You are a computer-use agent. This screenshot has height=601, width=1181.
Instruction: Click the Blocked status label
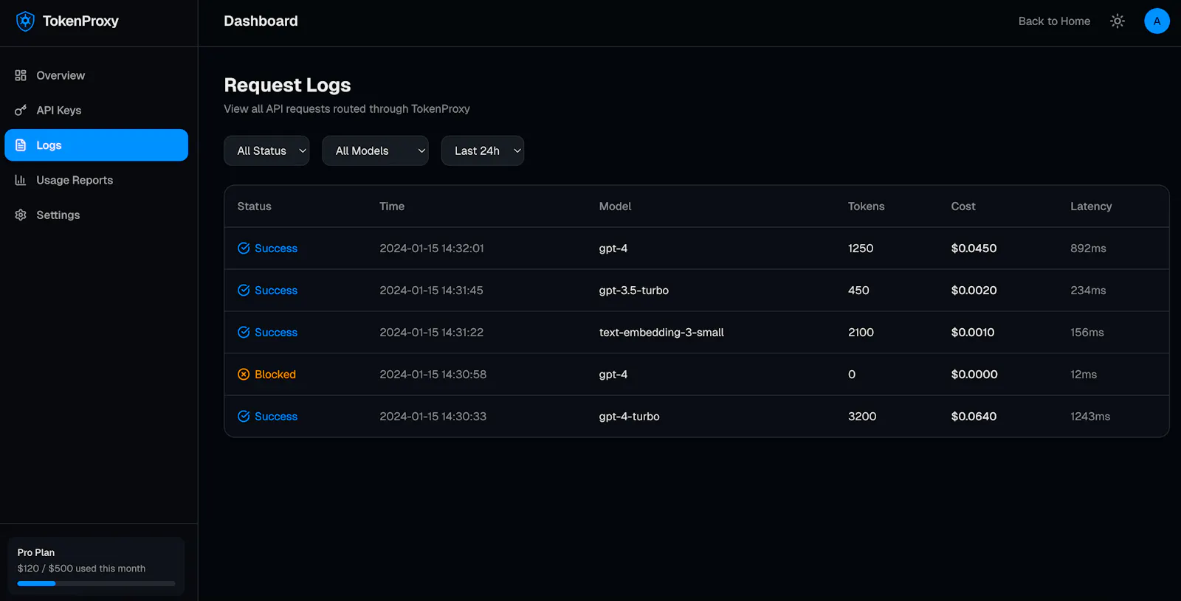[275, 375]
